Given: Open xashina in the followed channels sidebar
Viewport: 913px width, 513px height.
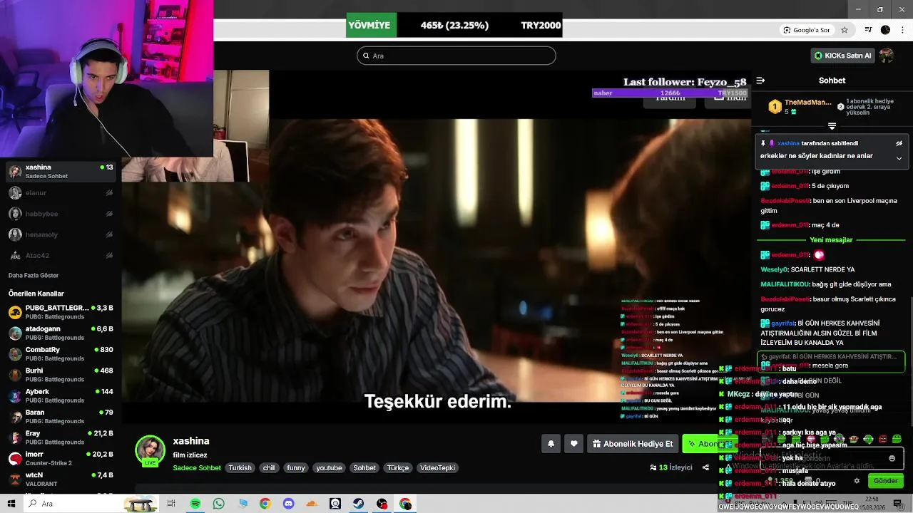Looking at the screenshot, I should (61, 171).
